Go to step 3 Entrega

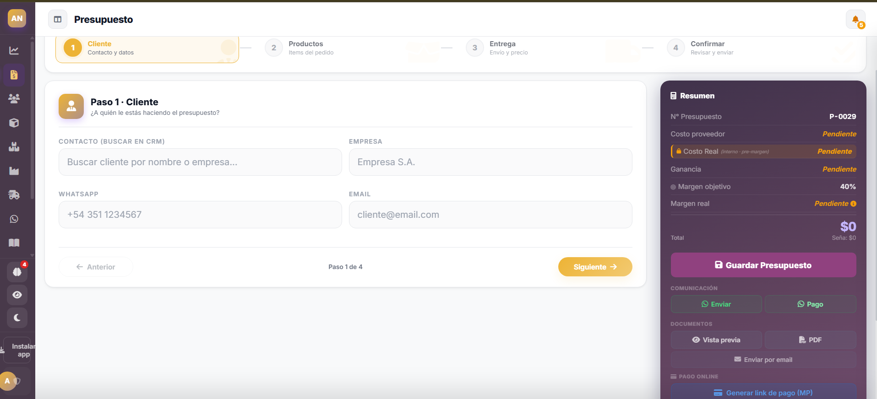[x=497, y=48]
